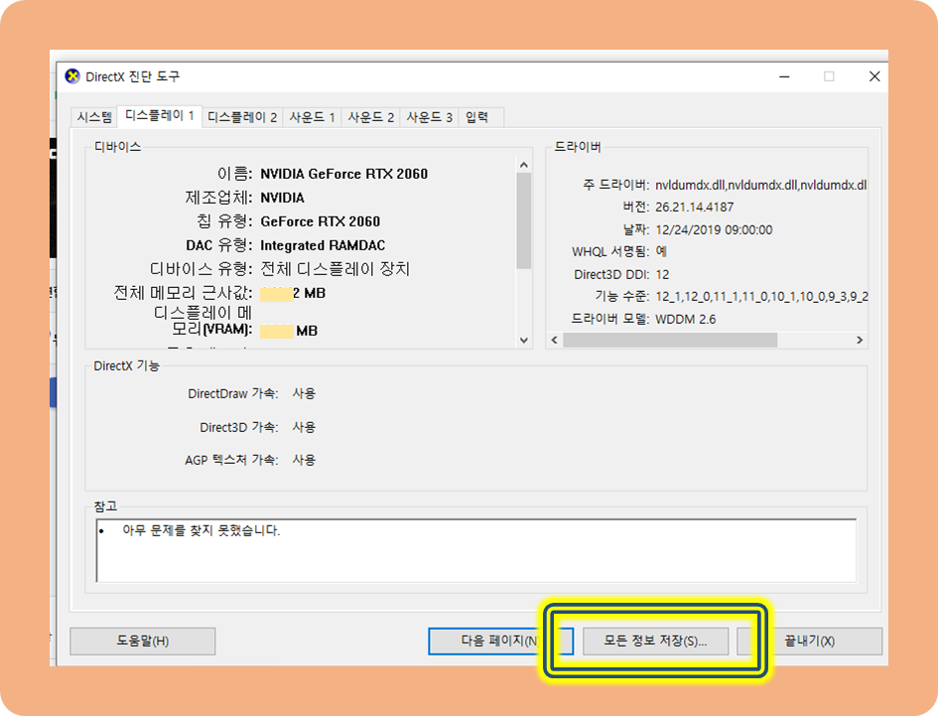This screenshot has width=938, height=716.
Task: Click the DirectDraw 가속 label
Action: pyautogui.click(x=232, y=394)
